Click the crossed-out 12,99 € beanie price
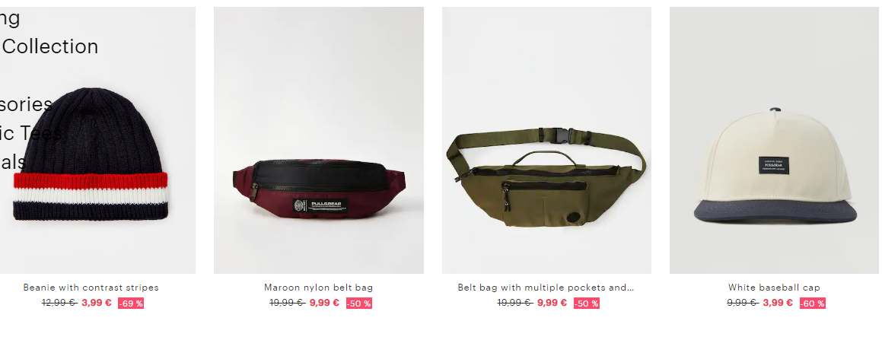The height and width of the screenshot is (337, 882). (x=59, y=303)
